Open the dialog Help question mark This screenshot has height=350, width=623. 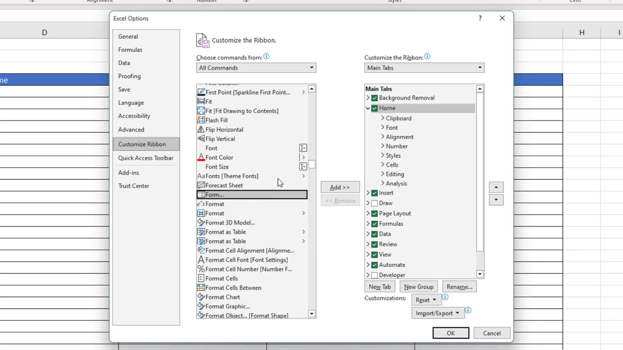pos(480,18)
